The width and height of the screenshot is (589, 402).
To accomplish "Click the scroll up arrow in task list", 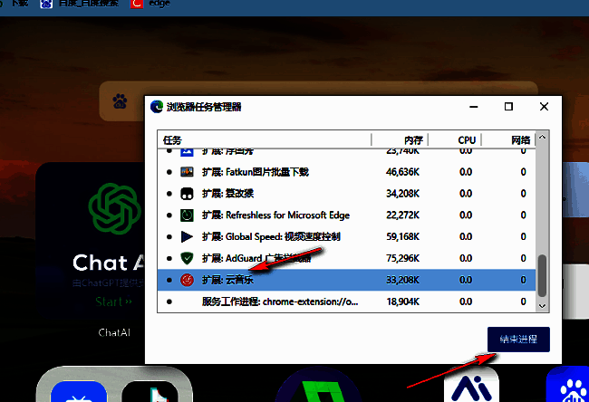I will (543, 140).
